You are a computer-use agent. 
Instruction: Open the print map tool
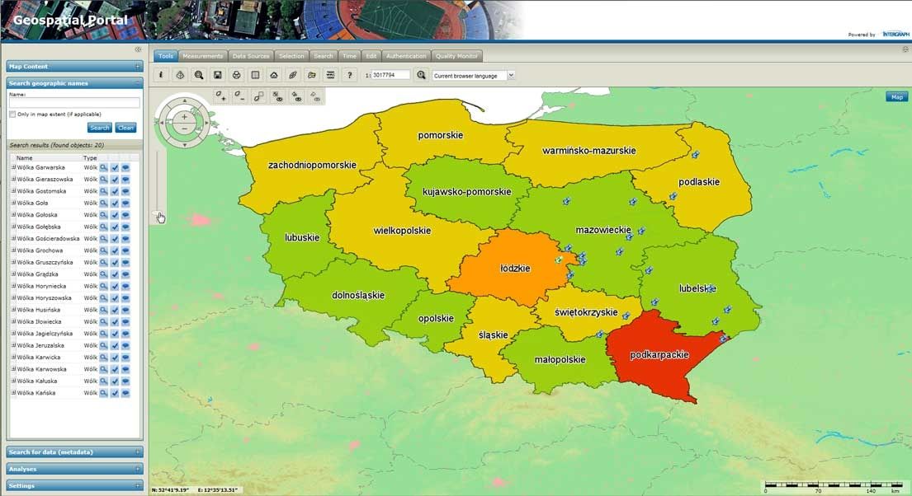point(236,74)
